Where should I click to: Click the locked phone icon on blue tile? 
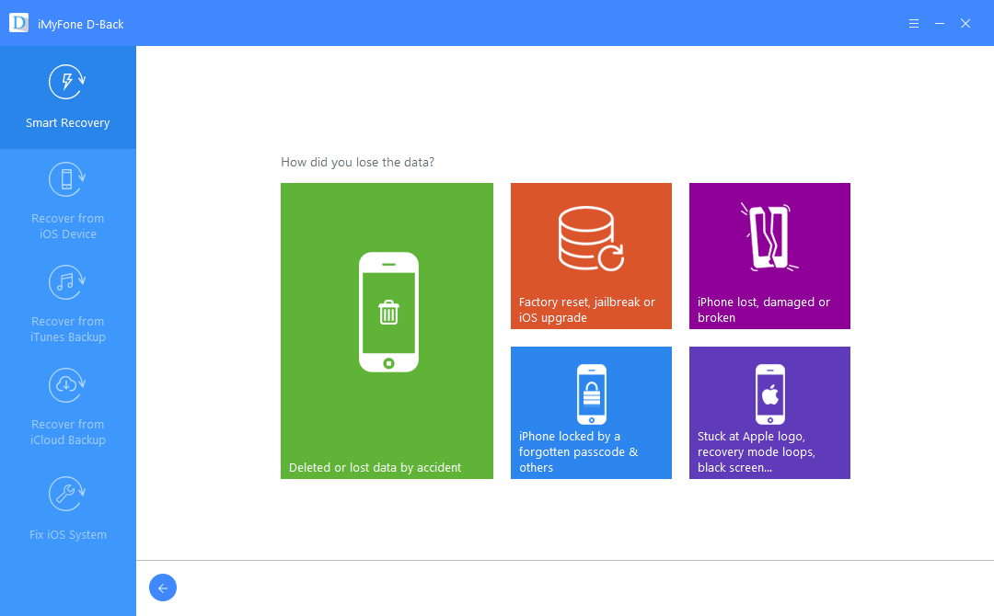591,394
